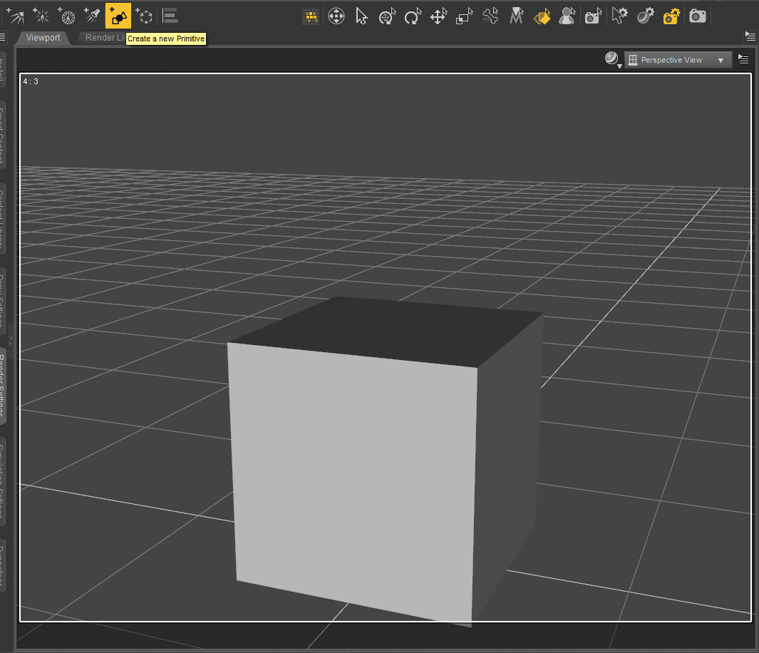
Task: Create a new Spotlight
Action: (92, 15)
